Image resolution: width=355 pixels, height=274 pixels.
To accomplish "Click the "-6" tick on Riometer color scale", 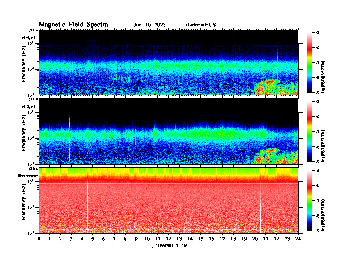I will [x=317, y=186].
